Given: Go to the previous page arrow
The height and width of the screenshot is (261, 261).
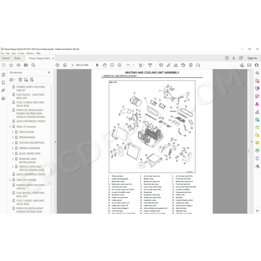Looking at the screenshot, I should click(x=57, y=65).
